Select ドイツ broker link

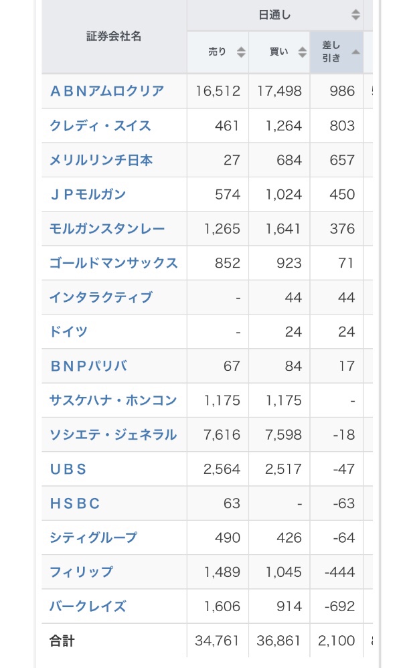coord(69,331)
